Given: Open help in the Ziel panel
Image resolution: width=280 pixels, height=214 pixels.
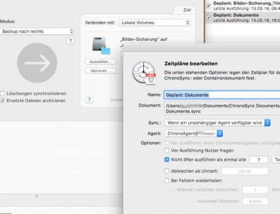Looking at the screenshot, I should (x=89, y=99).
